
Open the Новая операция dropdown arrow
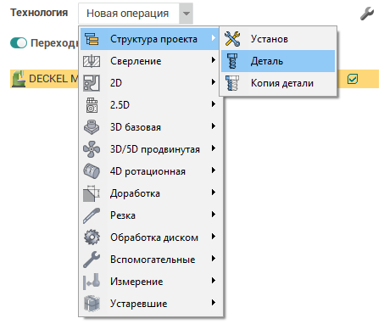[186, 14]
